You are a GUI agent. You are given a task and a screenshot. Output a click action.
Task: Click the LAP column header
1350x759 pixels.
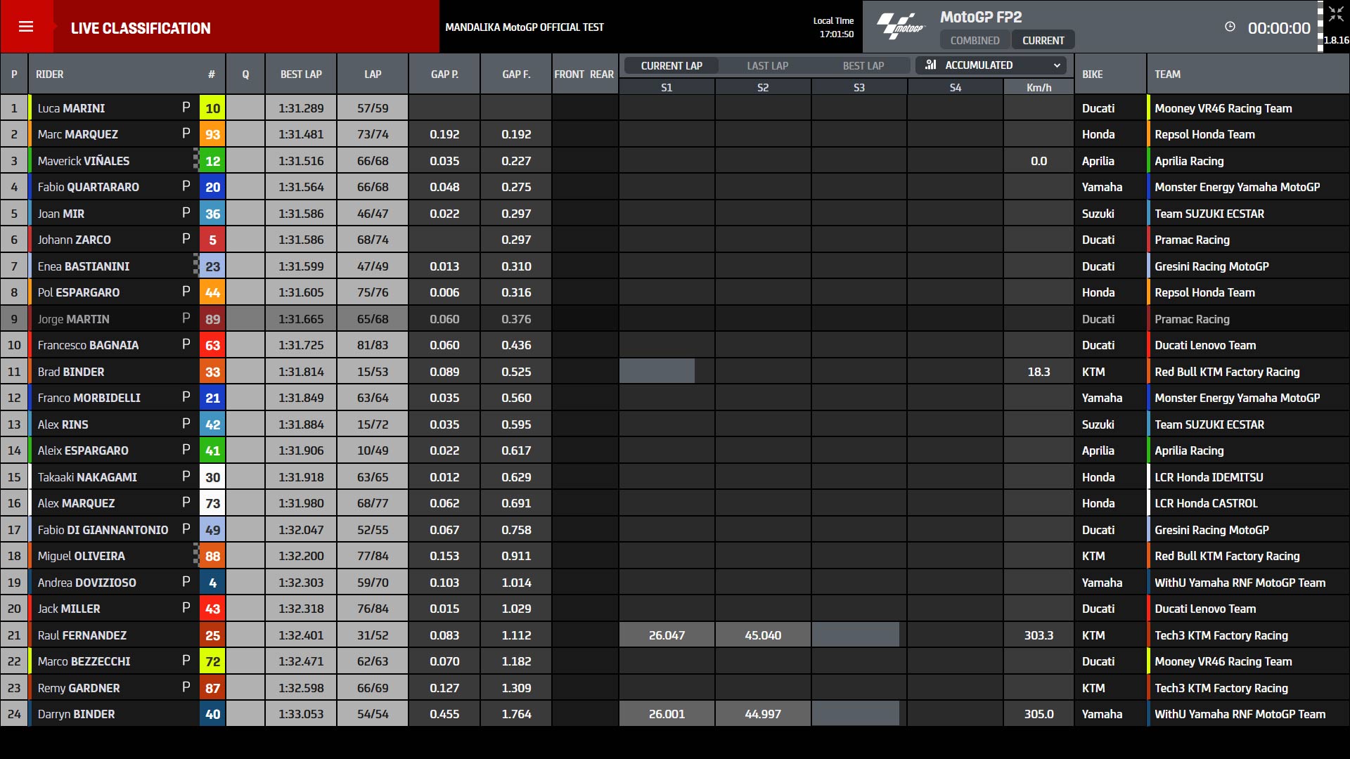(373, 74)
